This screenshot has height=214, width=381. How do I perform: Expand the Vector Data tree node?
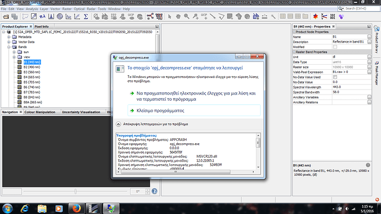pos(9,42)
